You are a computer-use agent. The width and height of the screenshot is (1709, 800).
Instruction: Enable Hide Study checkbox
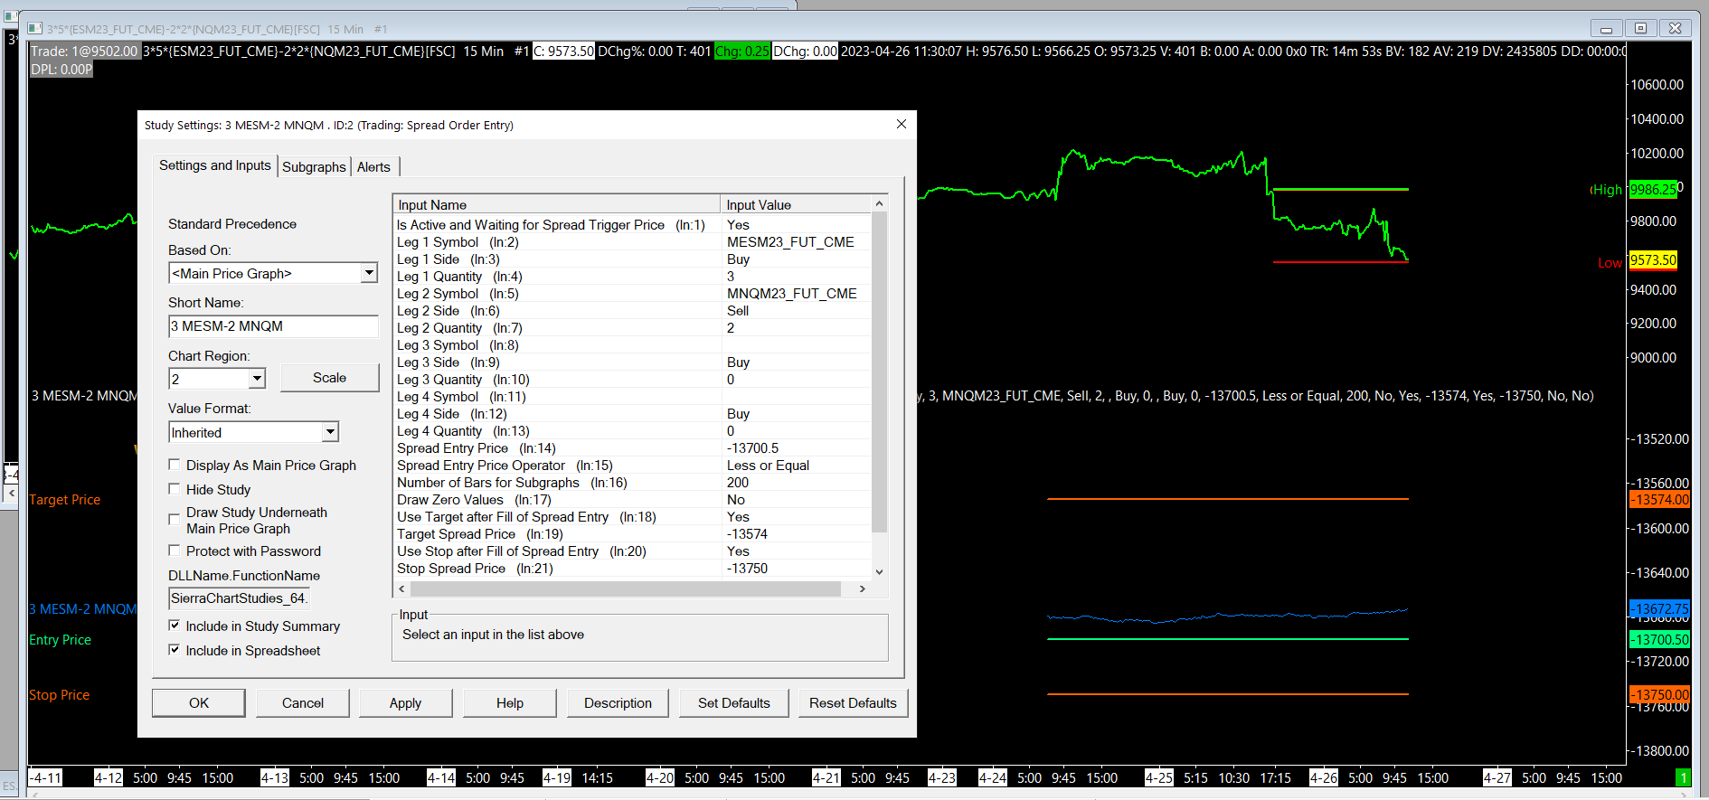[174, 489]
